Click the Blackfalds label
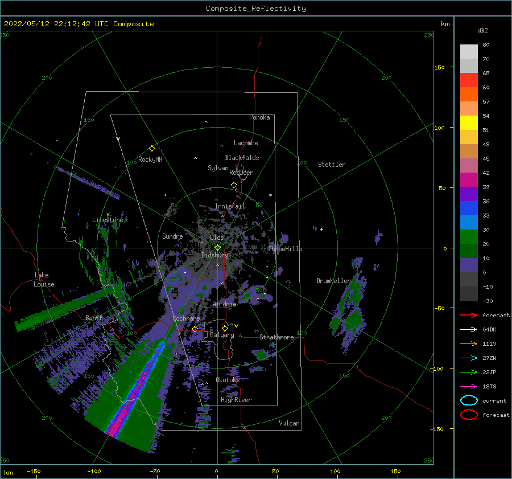 (242, 158)
